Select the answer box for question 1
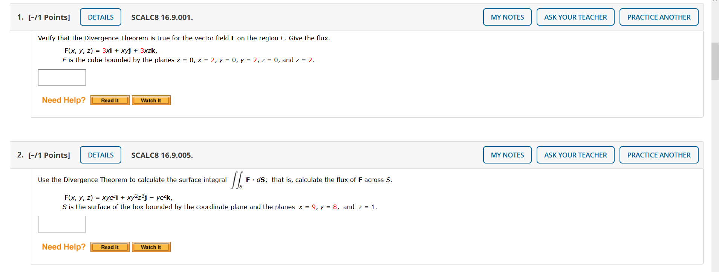 (61, 77)
